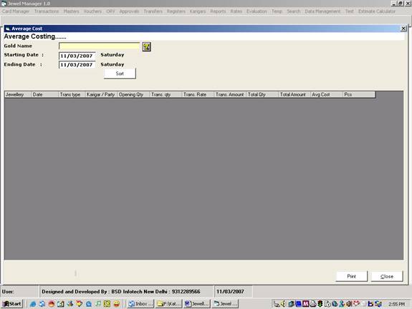The width and height of the screenshot is (412, 309).
Task: Open the Reports menu
Action: tap(218, 11)
